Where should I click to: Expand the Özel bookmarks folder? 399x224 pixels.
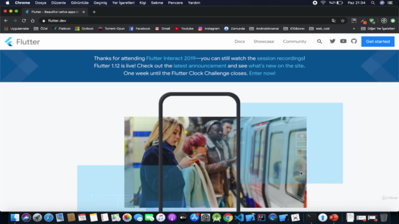click(41, 29)
